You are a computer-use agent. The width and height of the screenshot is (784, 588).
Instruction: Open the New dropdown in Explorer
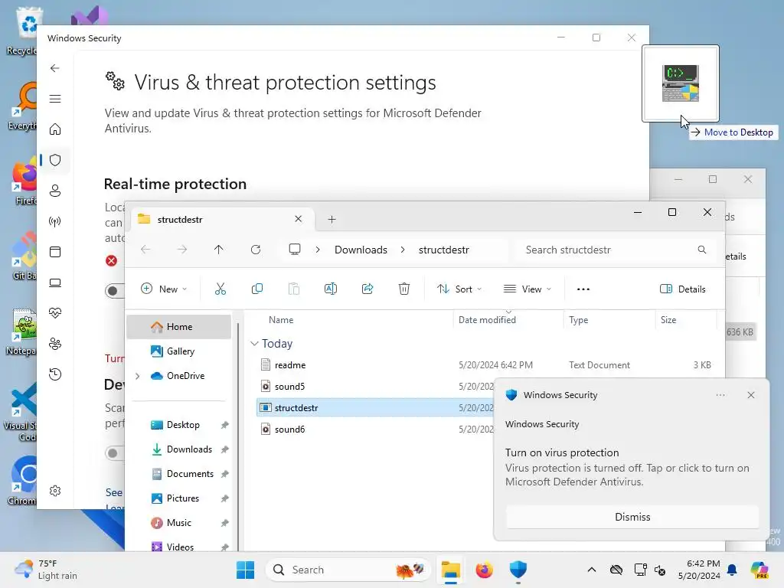[x=164, y=289]
